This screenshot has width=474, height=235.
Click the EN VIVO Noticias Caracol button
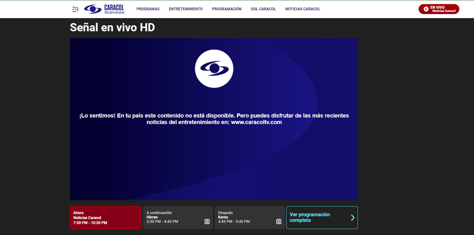(439, 9)
